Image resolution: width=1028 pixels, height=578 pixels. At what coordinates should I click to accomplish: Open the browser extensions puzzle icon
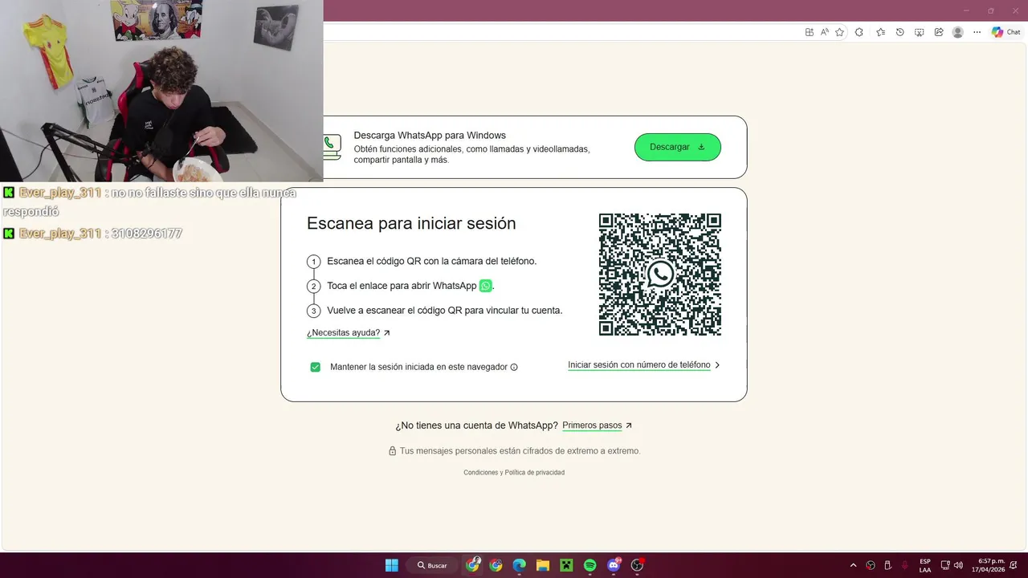(x=859, y=32)
